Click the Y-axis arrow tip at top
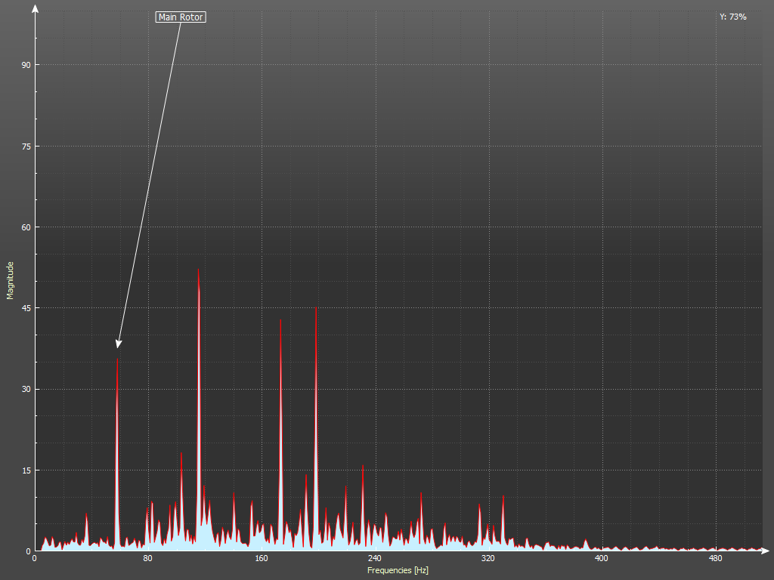 (35, 6)
